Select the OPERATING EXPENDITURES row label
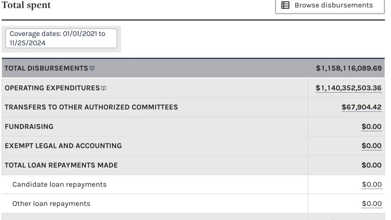 pyautogui.click(x=52, y=88)
